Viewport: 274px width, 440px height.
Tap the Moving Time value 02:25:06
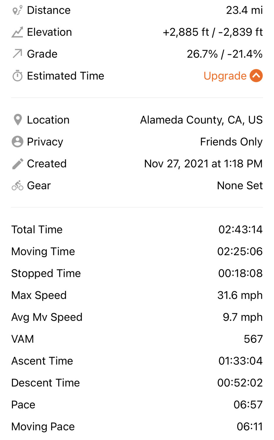pos(240,251)
